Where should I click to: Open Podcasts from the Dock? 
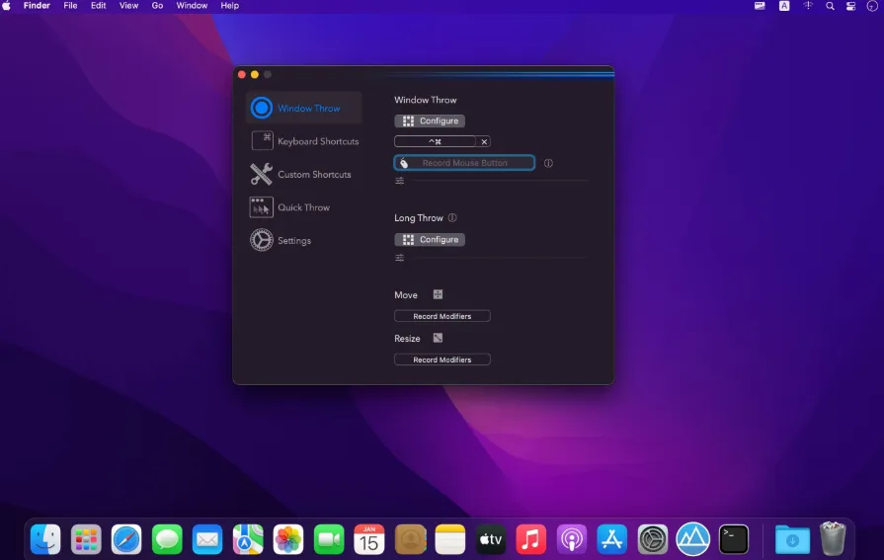572,539
